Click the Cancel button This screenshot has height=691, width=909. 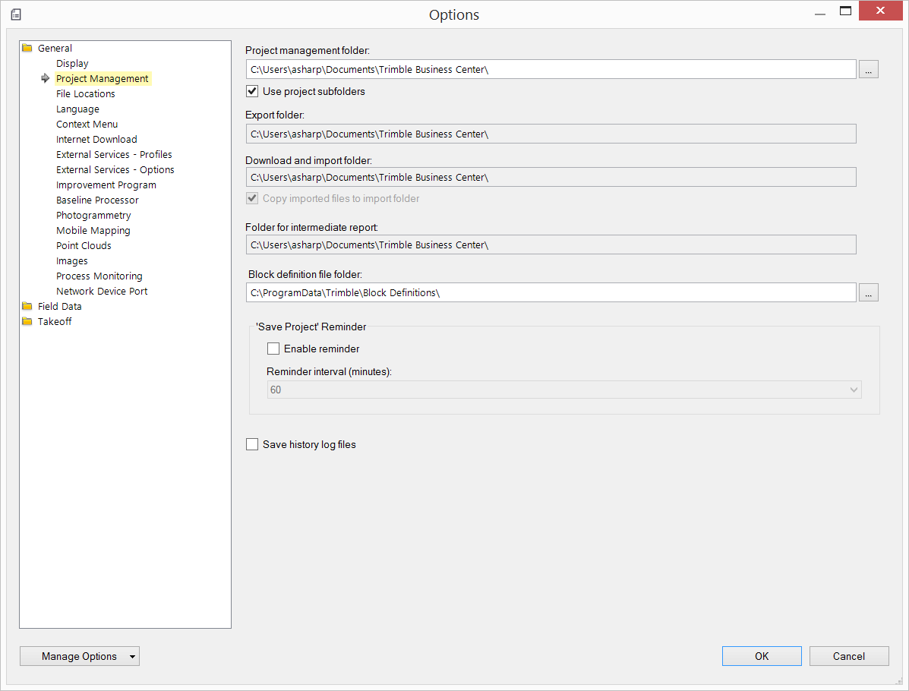pyautogui.click(x=849, y=657)
